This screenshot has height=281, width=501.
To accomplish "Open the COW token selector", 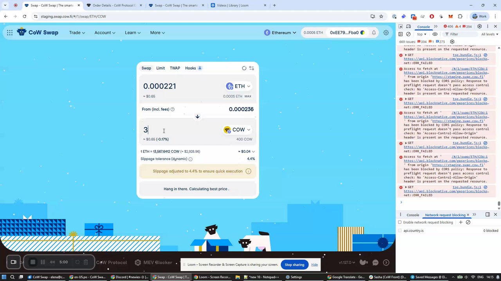I will point(237,130).
